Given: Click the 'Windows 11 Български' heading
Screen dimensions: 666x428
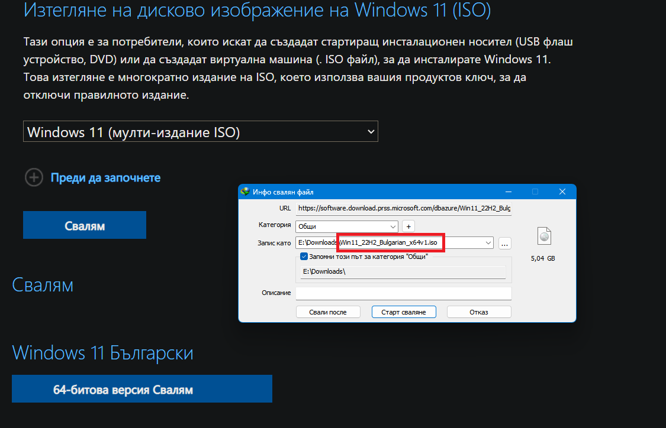Looking at the screenshot, I should (103, 353).
